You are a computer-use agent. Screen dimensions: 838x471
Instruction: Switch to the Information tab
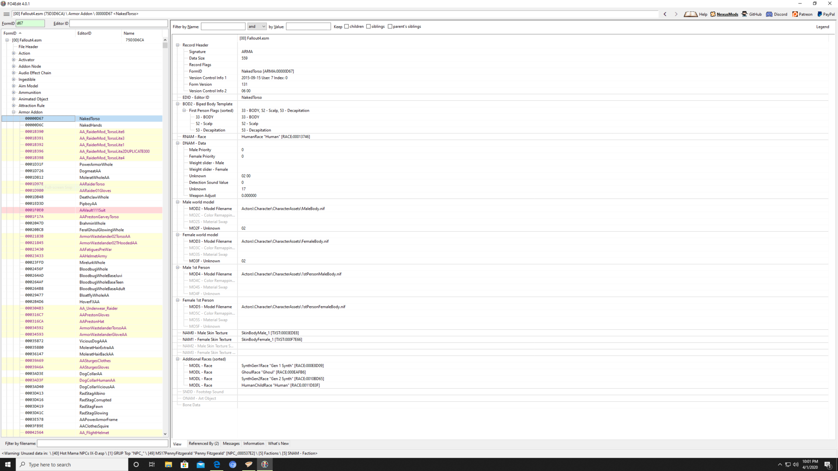[x=254, y=444]
